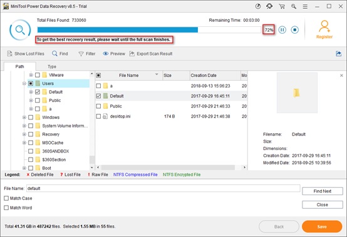
Task: Open the hamburger menu icon
Action: click(305, 7)
